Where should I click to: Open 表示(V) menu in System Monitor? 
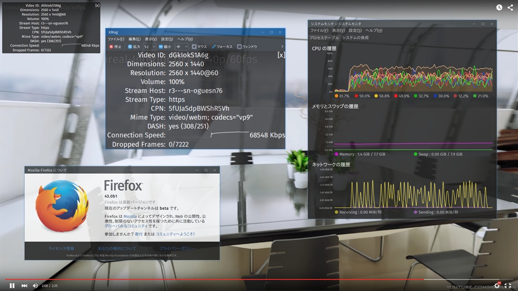tap(338, 30)
